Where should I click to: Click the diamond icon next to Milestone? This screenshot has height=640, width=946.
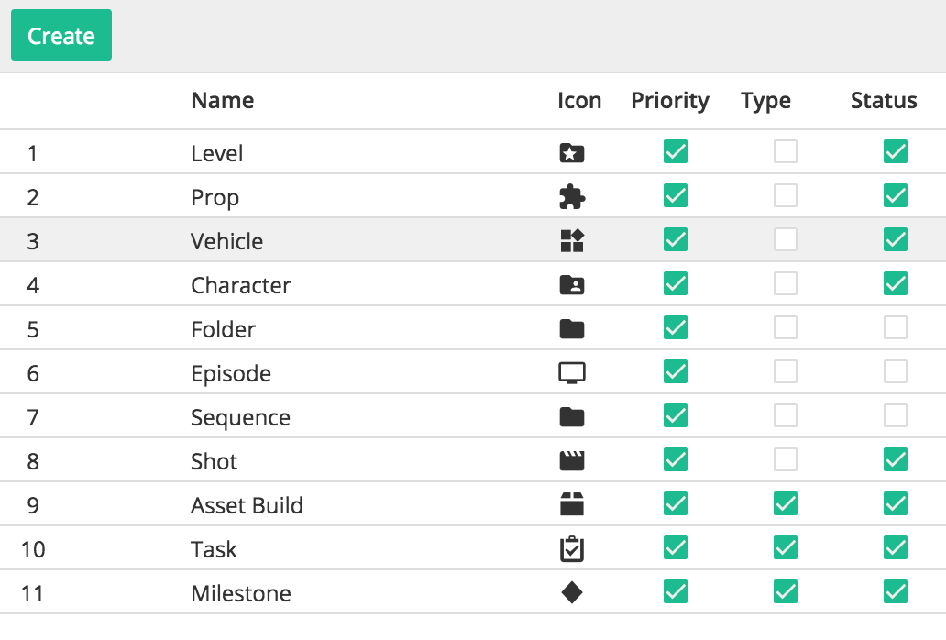(x=571, y=591)
